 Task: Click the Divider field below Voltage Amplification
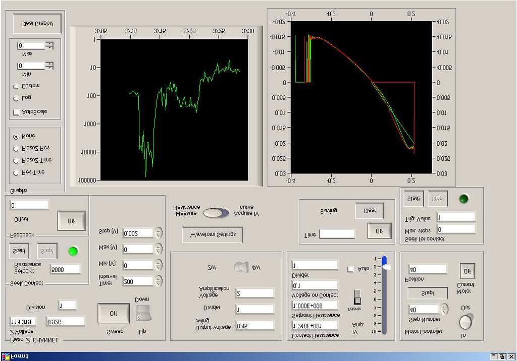point(254,309)
